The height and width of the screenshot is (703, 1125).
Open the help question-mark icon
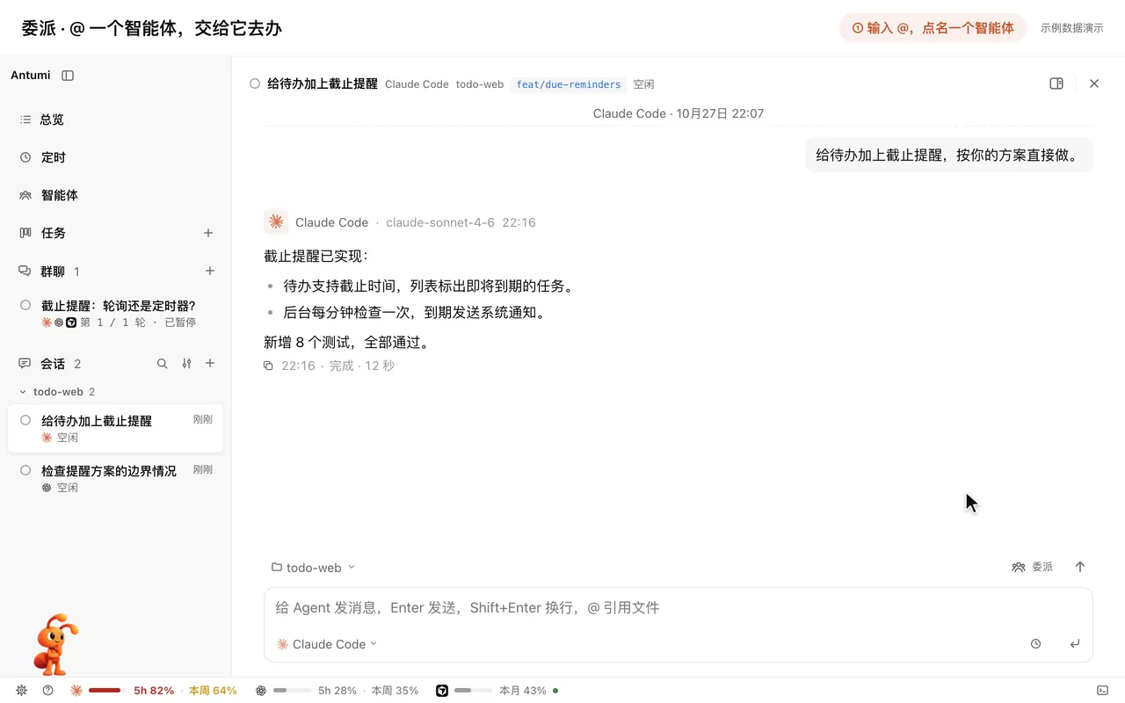pyautogui.click(x=47, y=691)
